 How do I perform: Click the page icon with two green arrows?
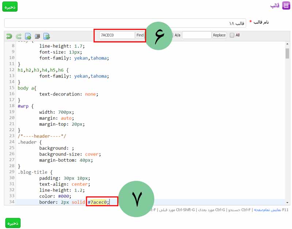tap(47, 36)
